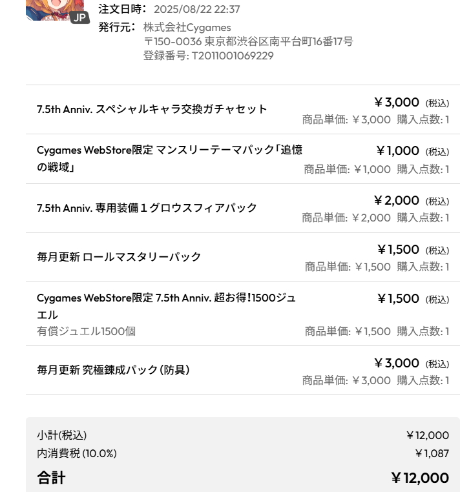The height and width of the screenshot is (492, 460).
Task: Click the ¥1,087 tax amount
Action: [x=432, y=453]
